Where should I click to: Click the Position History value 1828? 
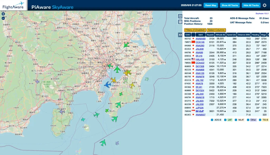coord(210,24)
